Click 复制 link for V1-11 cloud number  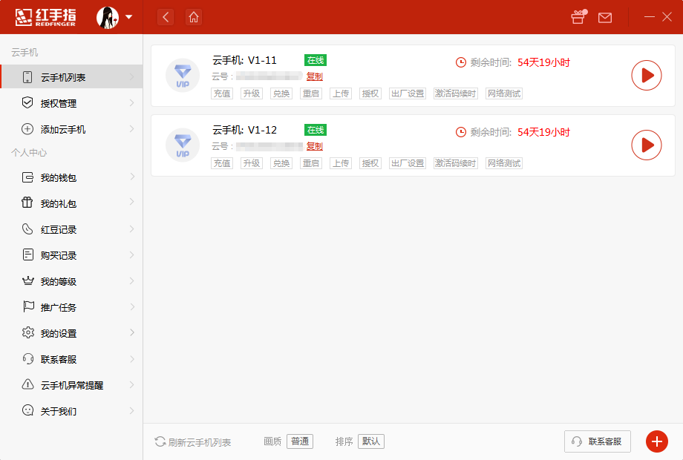(314, 76)
